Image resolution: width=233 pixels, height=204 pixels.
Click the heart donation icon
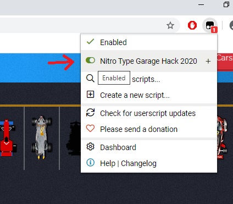click(90, 129)
